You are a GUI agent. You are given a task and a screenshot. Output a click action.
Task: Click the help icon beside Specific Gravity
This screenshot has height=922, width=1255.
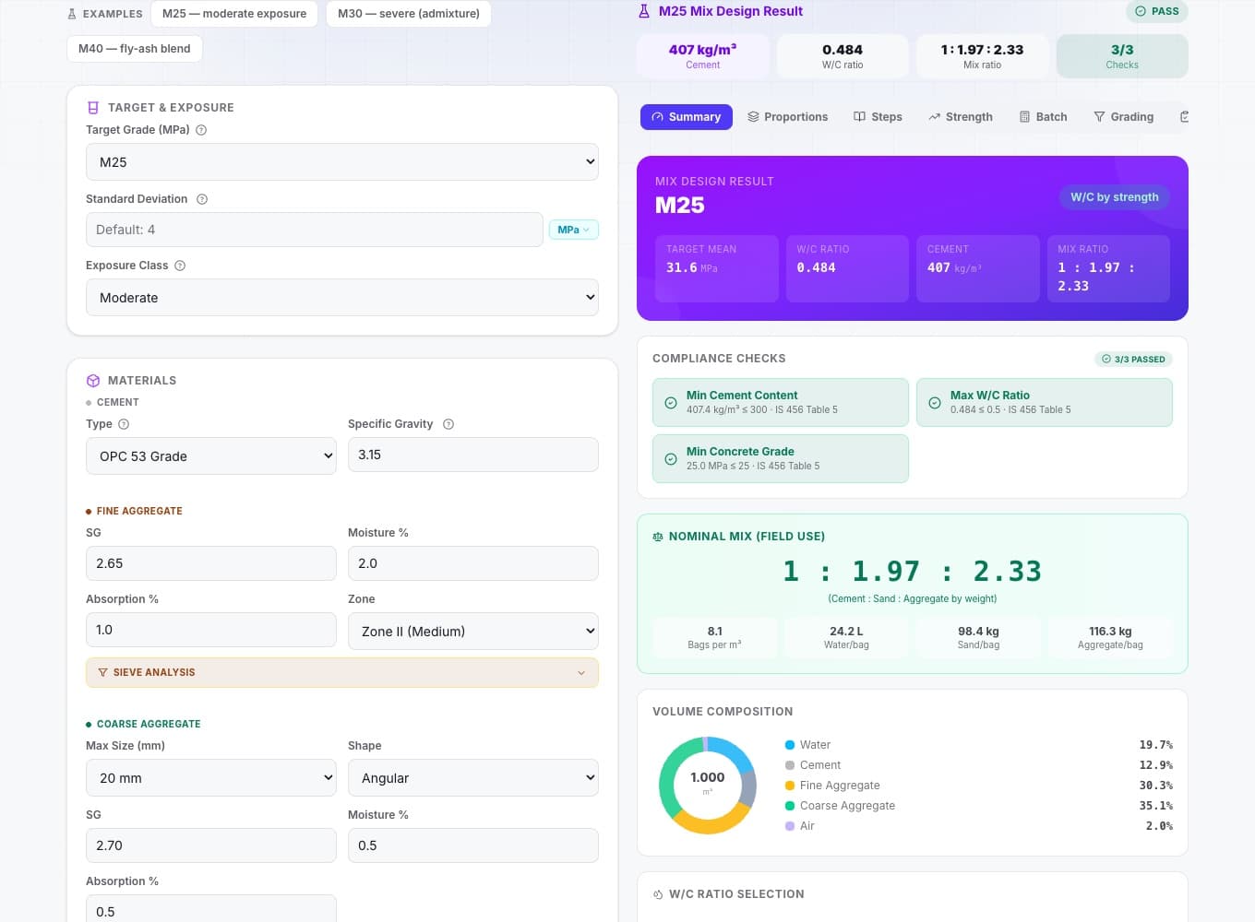(448, 424)
